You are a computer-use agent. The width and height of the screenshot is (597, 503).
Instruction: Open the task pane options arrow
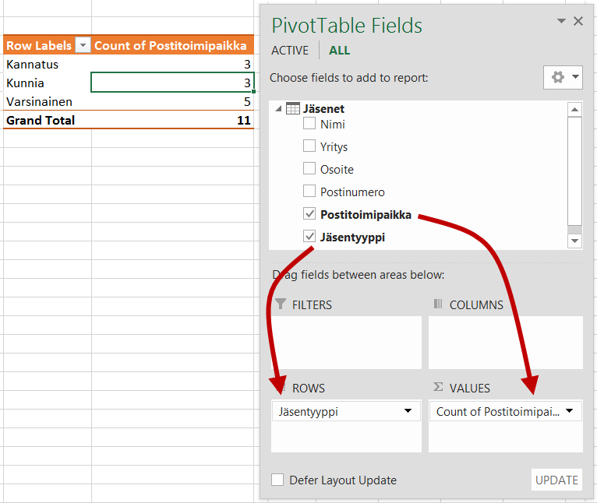(x=561, y=22)
